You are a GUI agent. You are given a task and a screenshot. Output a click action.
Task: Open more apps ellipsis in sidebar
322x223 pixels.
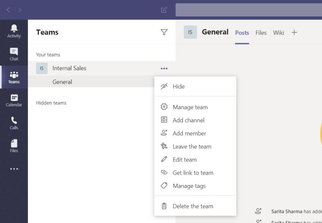point(14,169)
